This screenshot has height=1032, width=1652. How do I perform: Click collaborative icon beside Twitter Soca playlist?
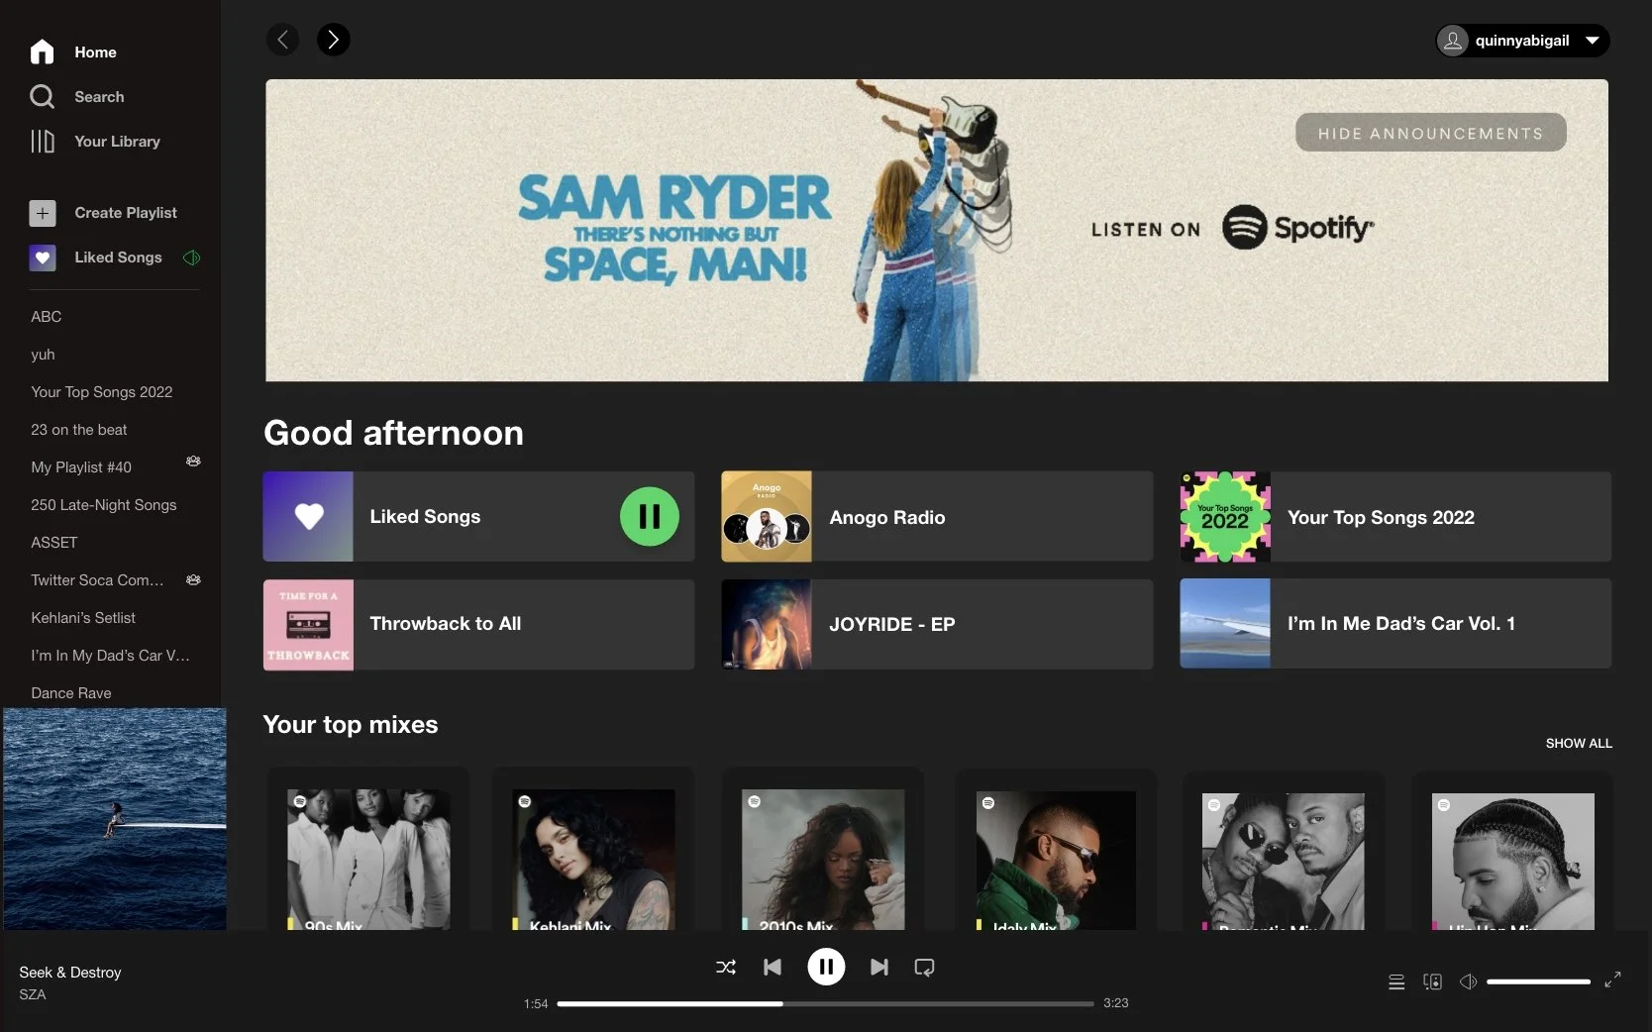coord(193,579)
